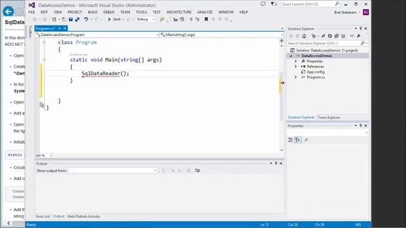
Task: Switch to the Team Explorer tab
Action: [x=329, y=118]
